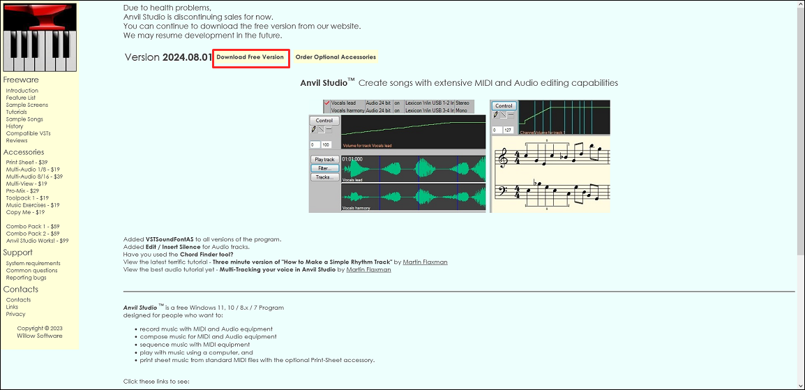Viewport: 805px width, 390px height.
Task: Open the Sample Songs link
Action: tap(24, 119)
